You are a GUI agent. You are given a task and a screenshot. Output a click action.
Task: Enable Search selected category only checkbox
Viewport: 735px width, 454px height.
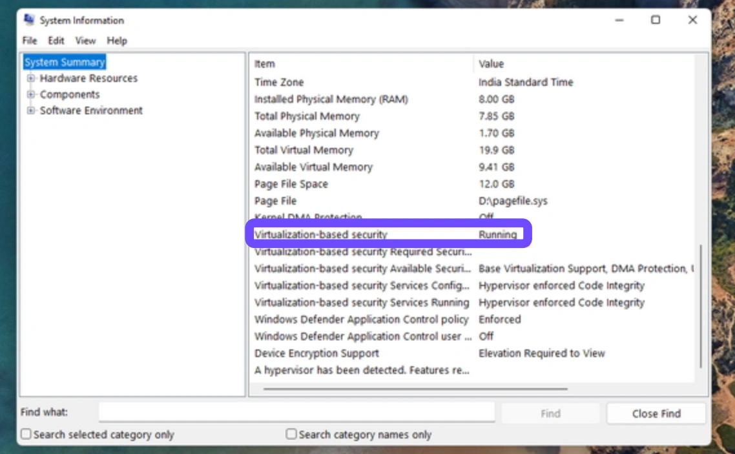click(x=26, y=435)
